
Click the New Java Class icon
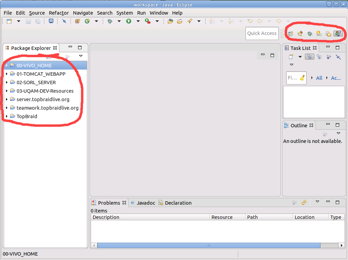87,21
